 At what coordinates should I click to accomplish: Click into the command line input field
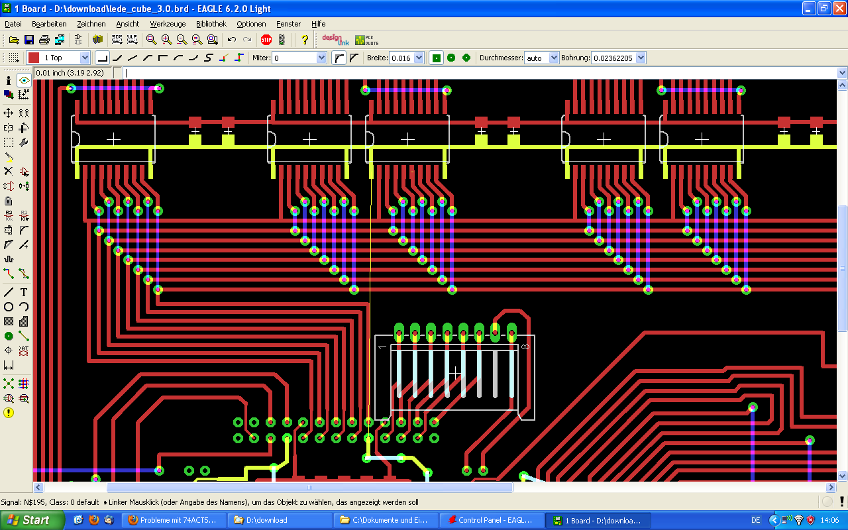[x=480, y=73]
